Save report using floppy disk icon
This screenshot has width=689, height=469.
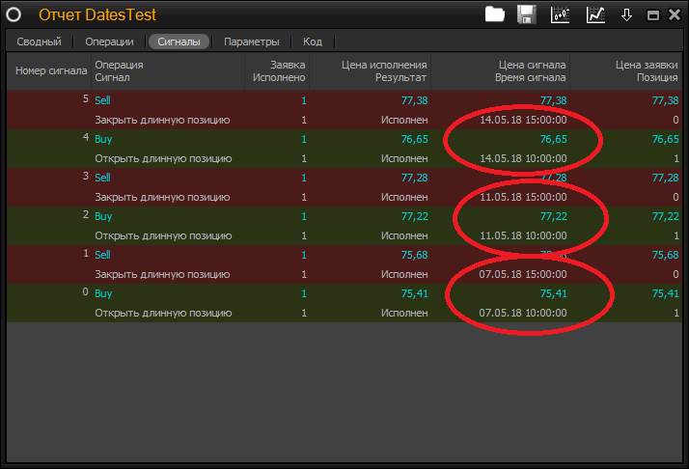(x=526, y=14)
